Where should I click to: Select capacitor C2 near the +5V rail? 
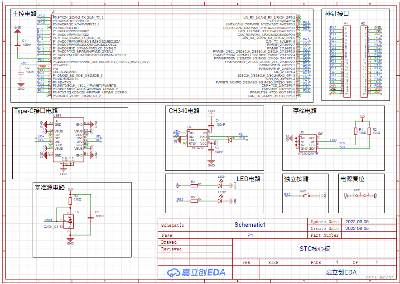point(21,73)
